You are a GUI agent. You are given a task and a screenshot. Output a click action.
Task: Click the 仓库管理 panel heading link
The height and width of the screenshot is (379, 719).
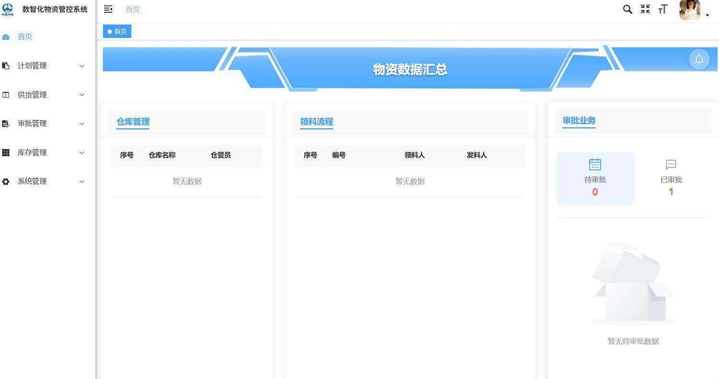click(x=132, y=122)
